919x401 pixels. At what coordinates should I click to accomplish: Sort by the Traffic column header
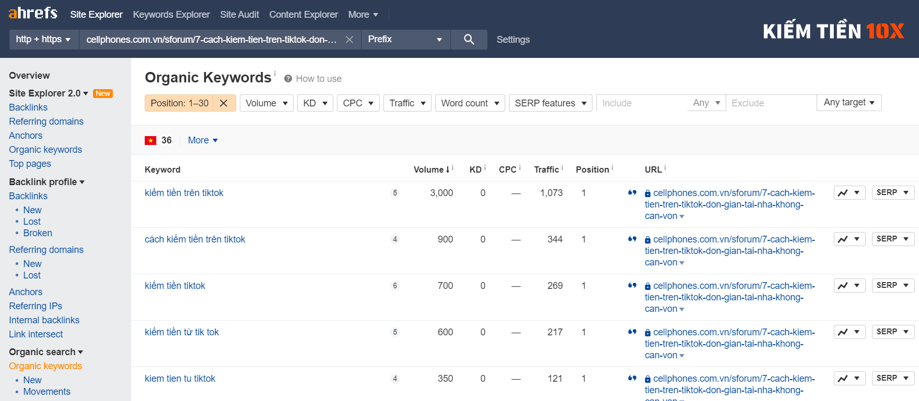tap(546, 169)
